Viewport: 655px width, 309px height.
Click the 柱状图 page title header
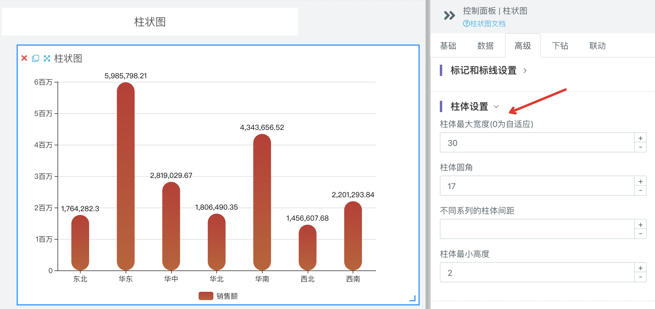(150, 22)
